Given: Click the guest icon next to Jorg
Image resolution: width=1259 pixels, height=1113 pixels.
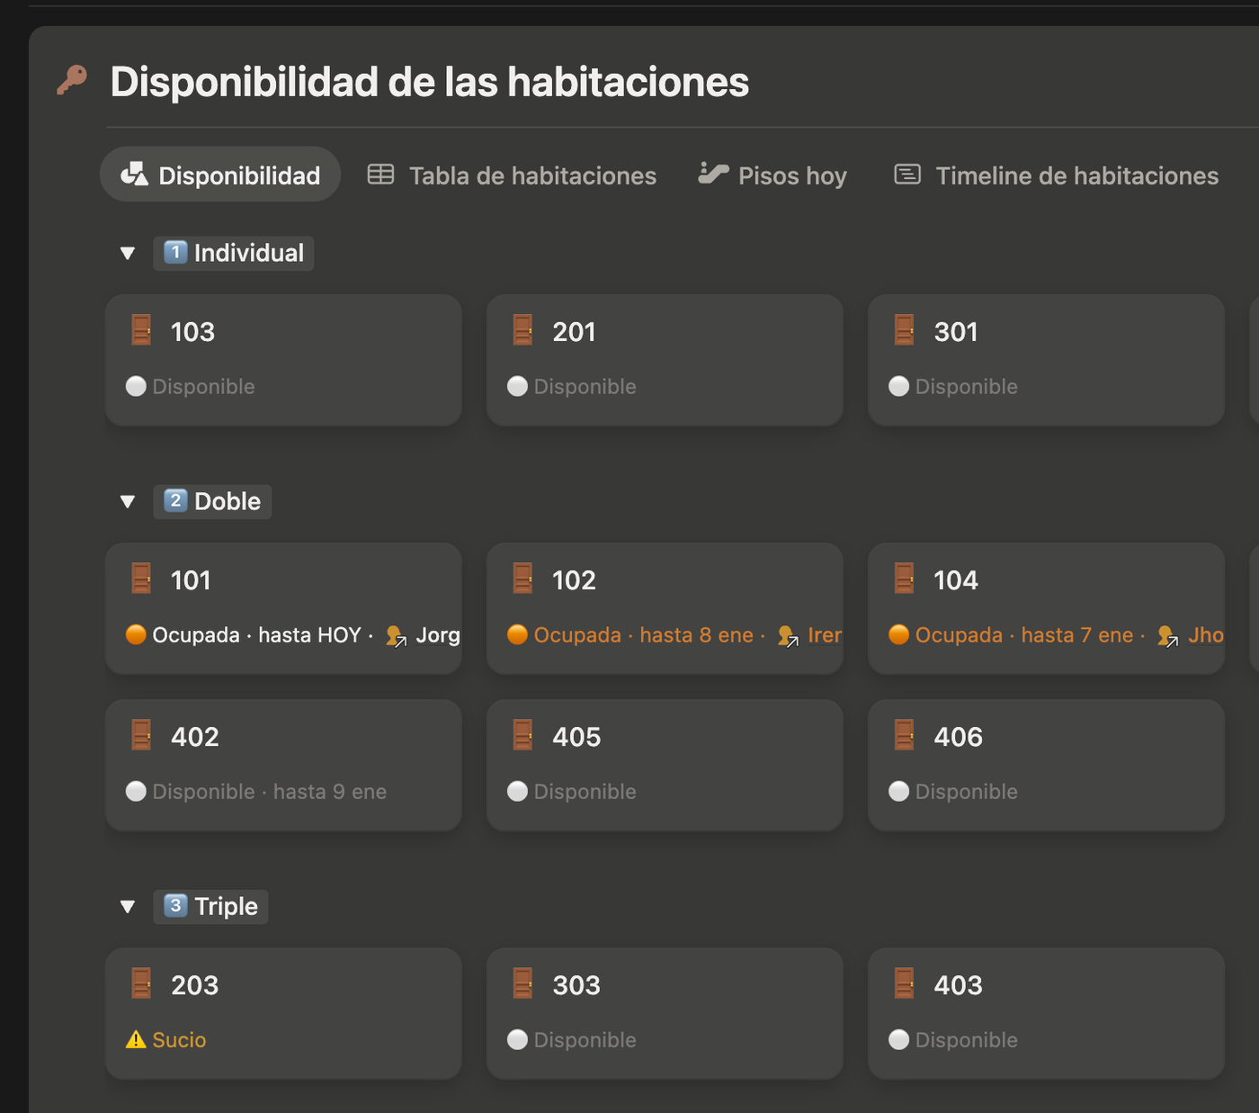Looking at the screenshot, I should (x=396, y=636).
